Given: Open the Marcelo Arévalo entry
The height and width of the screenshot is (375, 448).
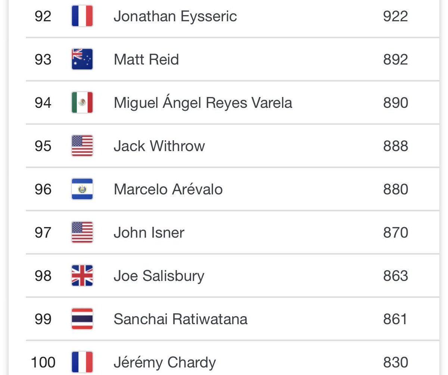Looking at the screenshot, I should (168, 189).
